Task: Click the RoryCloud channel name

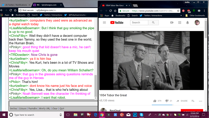Action: (x=115, y=110)
